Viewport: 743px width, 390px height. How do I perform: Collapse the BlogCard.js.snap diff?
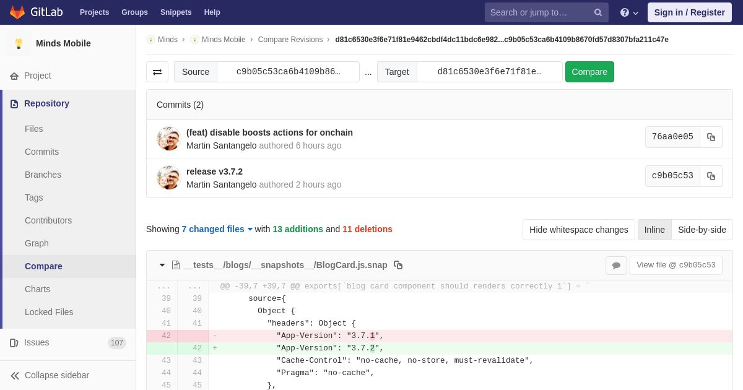pos(162,265)
